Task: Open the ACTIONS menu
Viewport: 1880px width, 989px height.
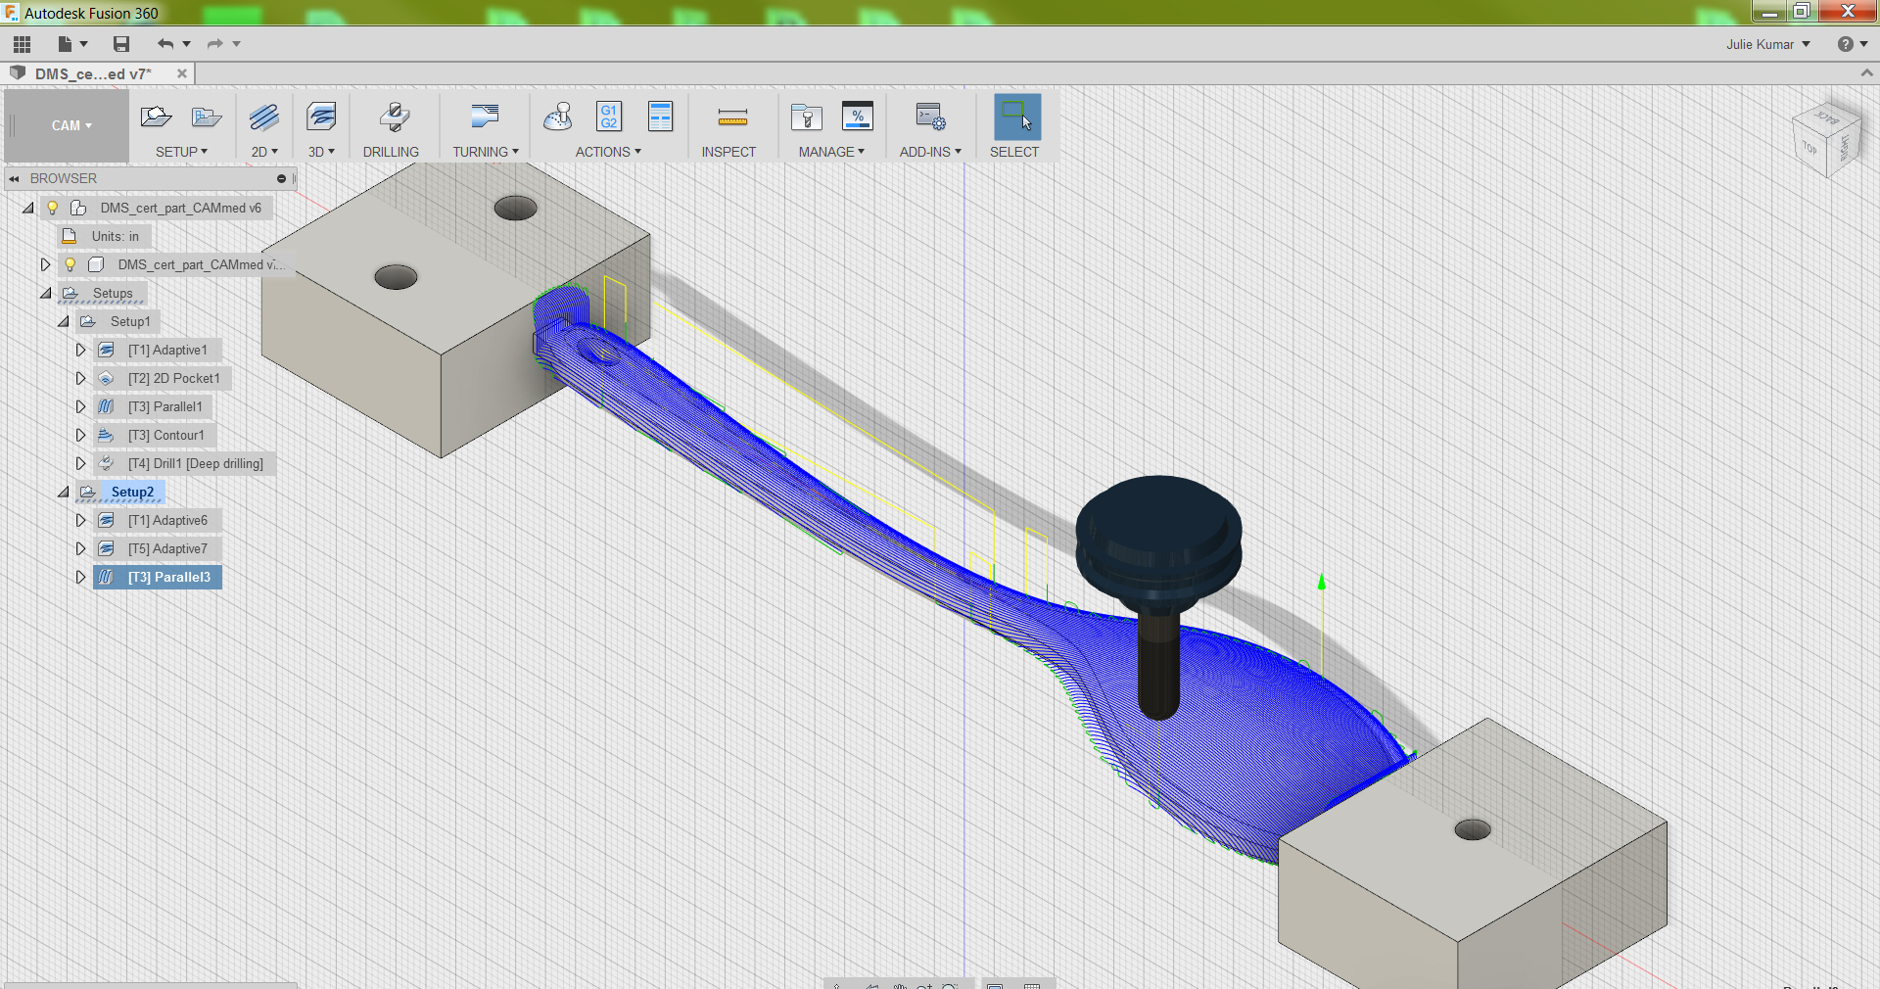Action: pos(608,152)
